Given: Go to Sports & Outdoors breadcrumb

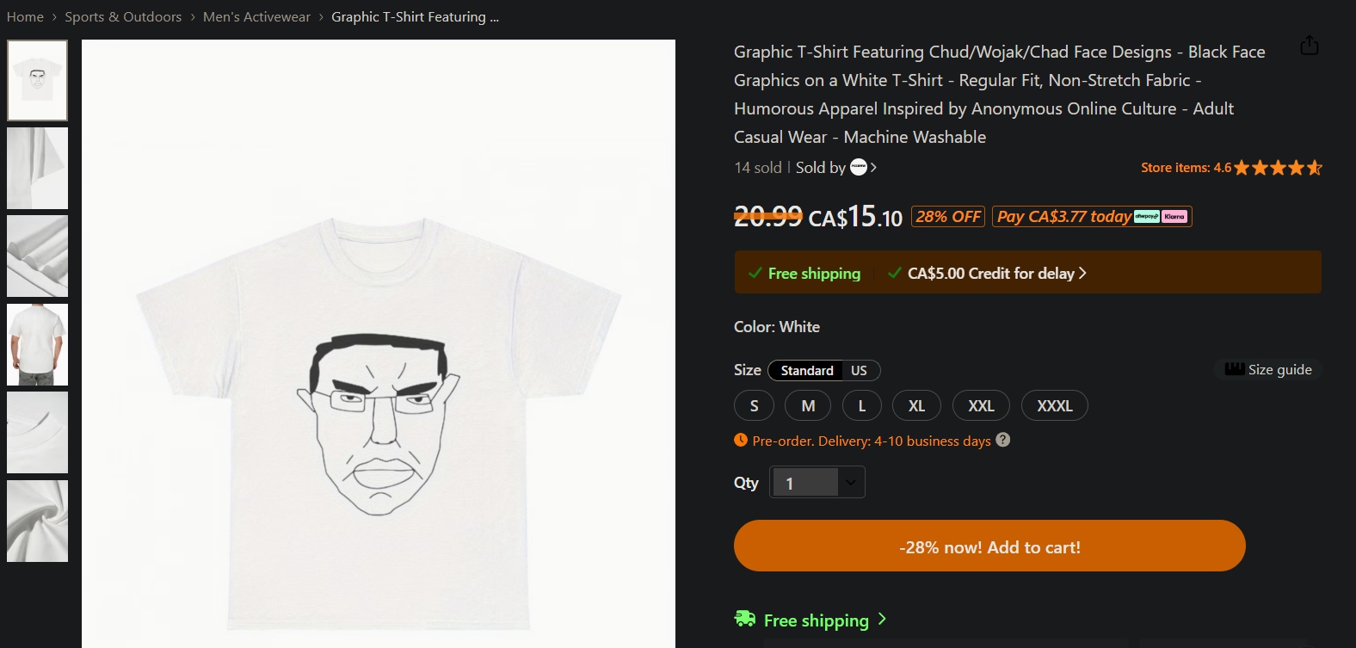Looking at the screenshot, I should 123,17.
